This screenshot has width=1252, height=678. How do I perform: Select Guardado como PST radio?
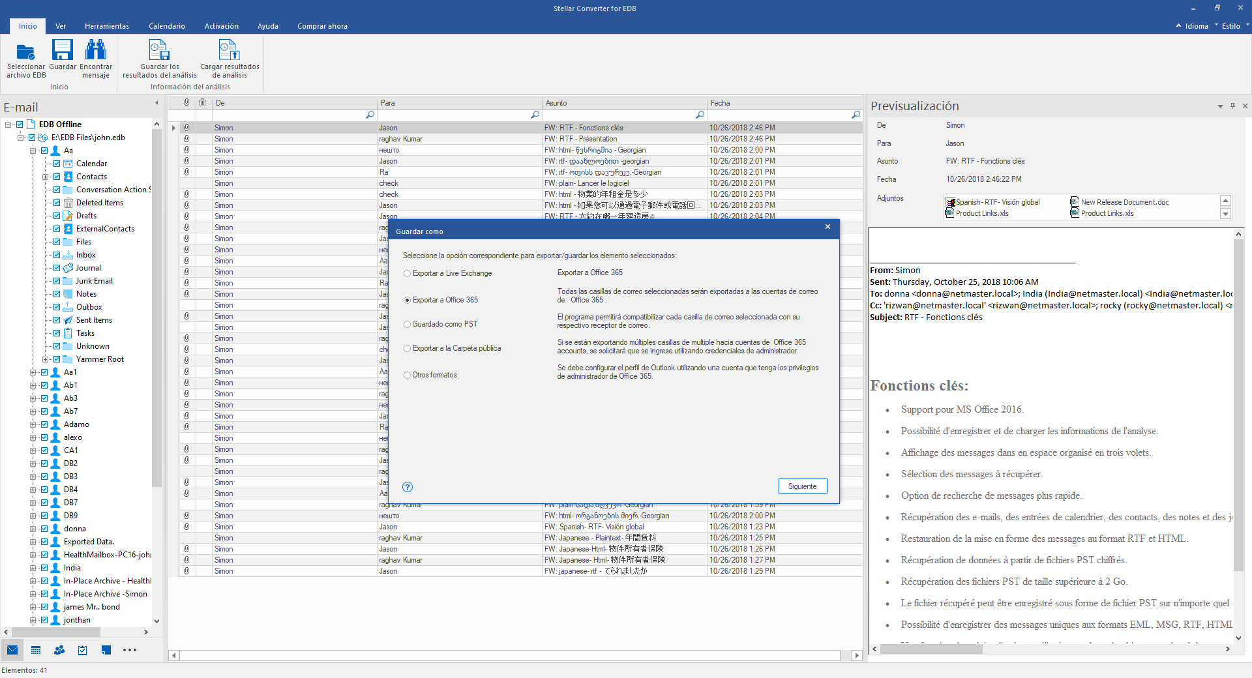click(408, 325)
